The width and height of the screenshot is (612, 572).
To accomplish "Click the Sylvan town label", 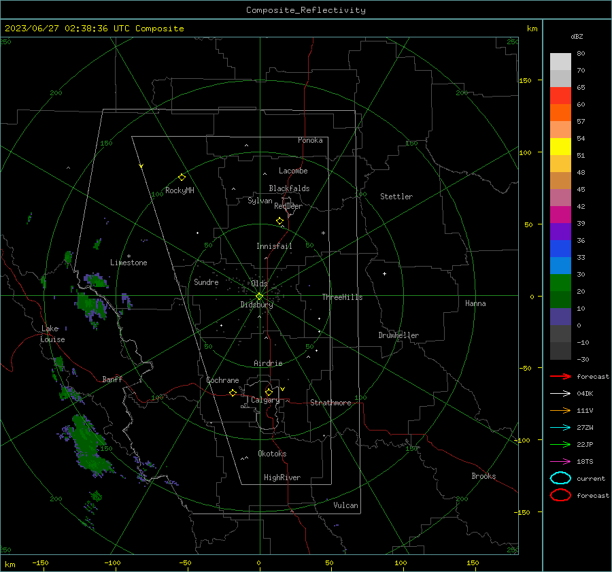I will (260, 201).
